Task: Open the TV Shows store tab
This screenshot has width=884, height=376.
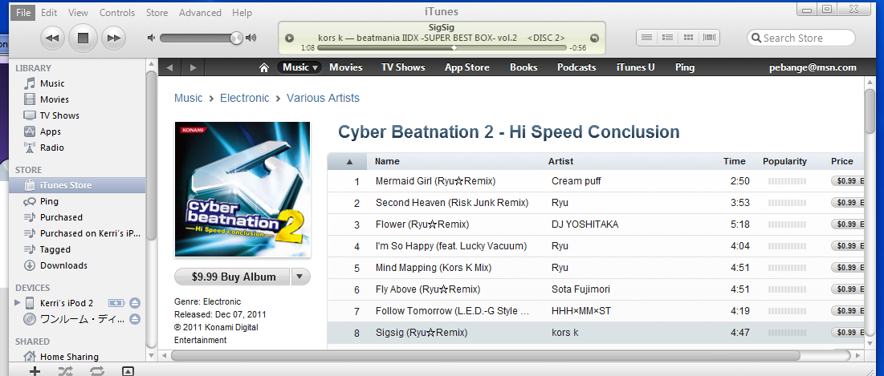Action: [403, 67]
